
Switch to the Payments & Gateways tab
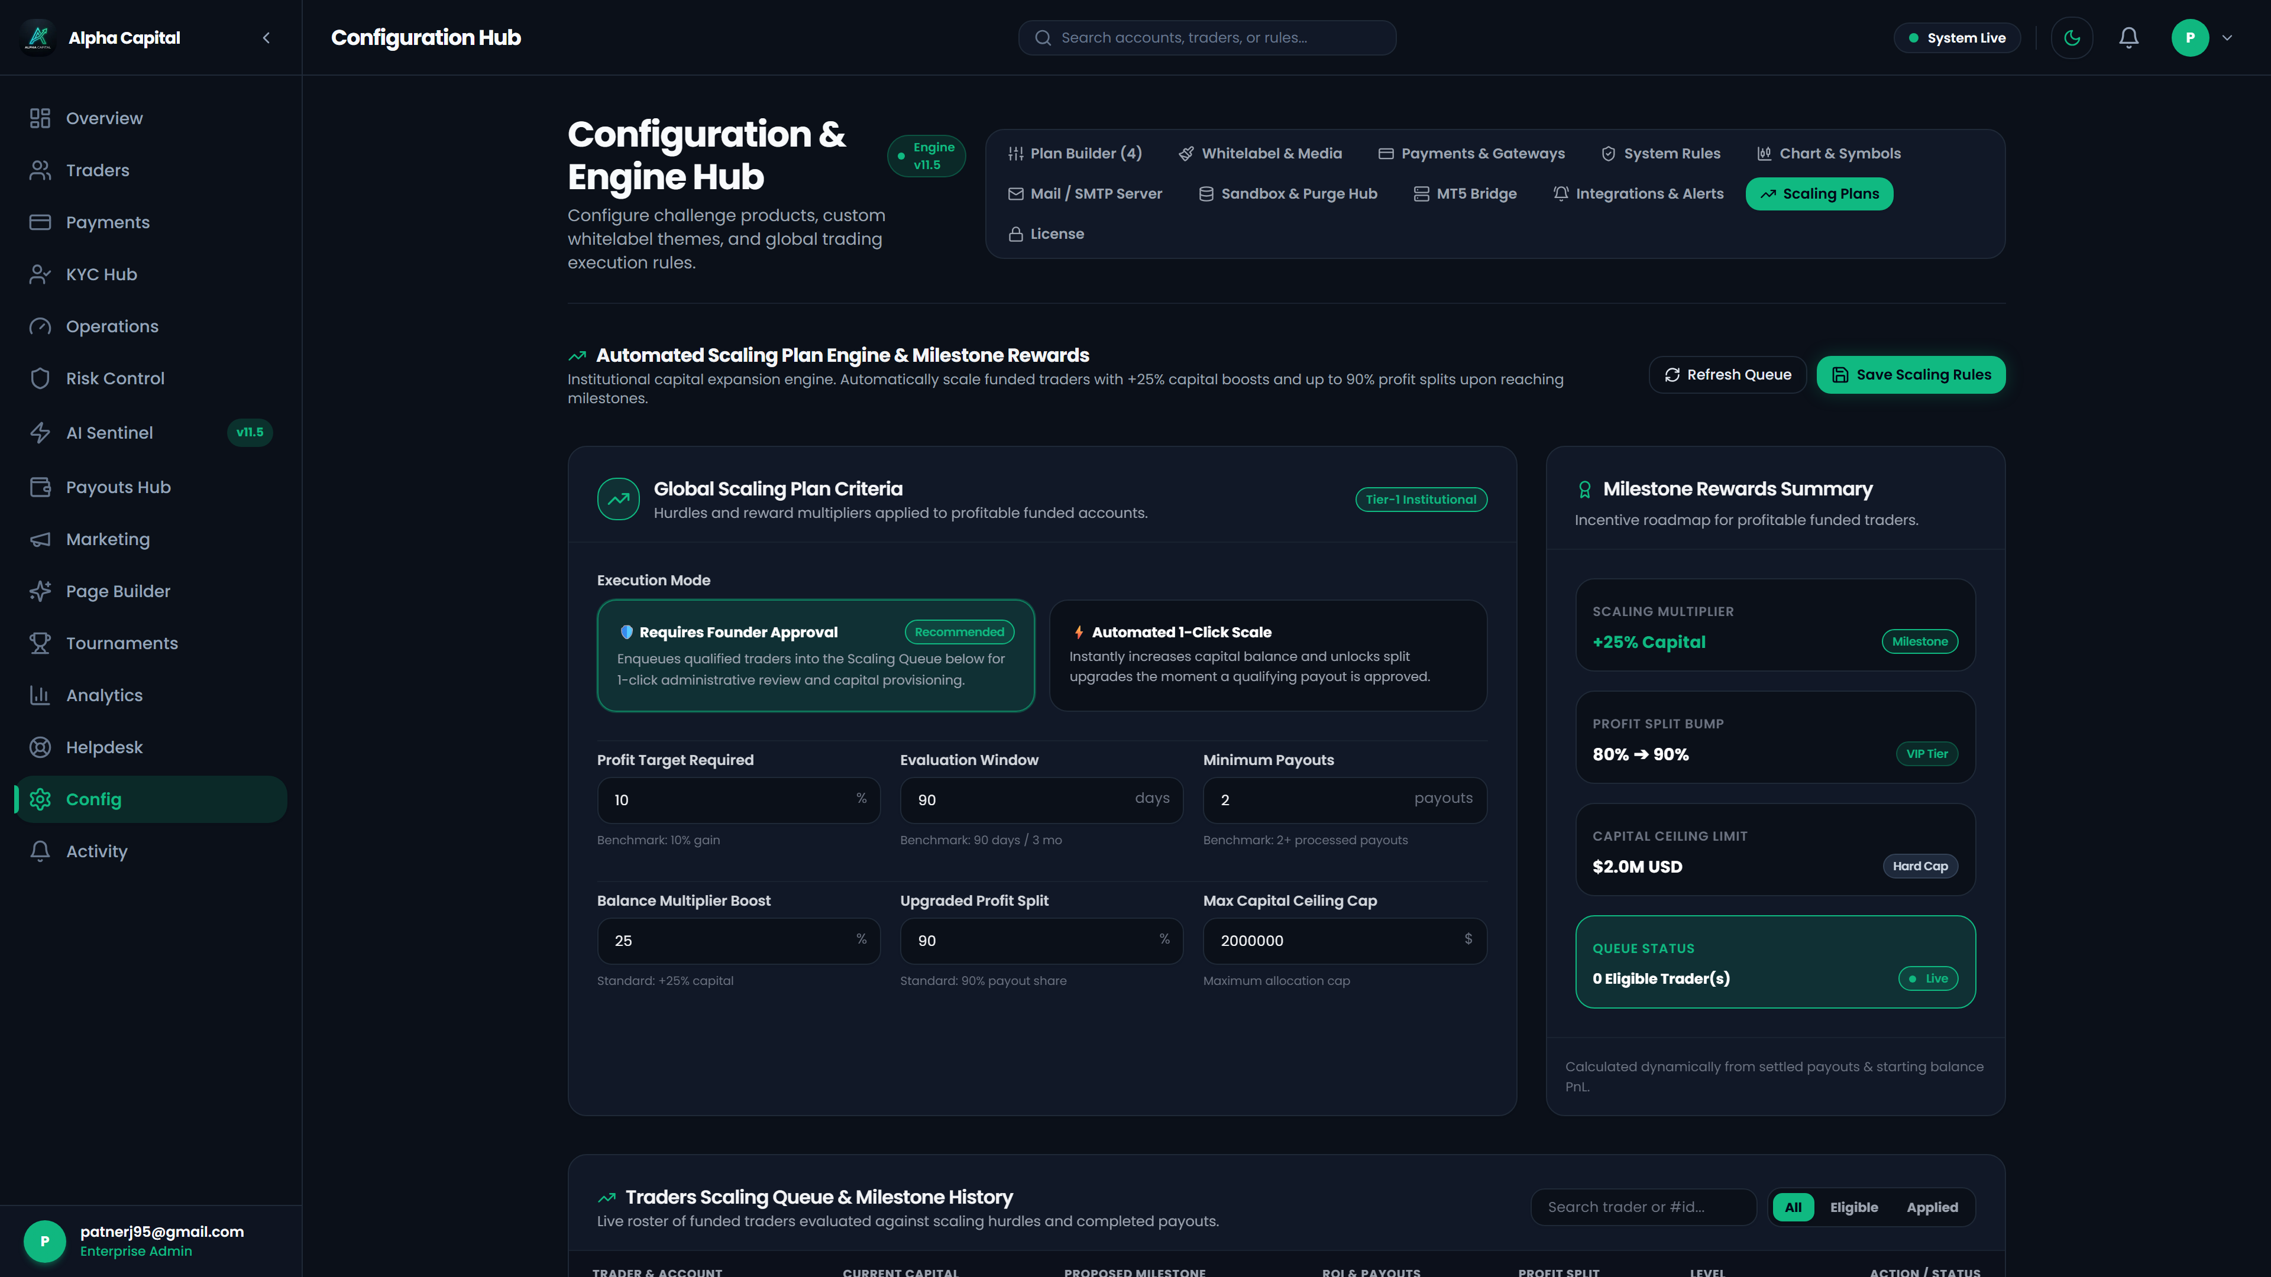(1471, 153)
